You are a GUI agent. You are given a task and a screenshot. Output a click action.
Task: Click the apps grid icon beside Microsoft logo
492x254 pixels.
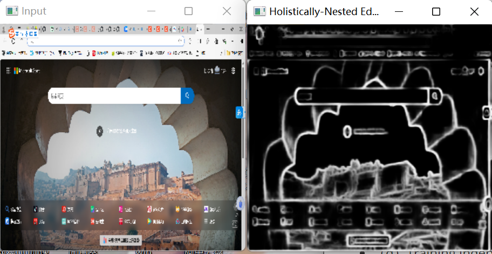(8, 70)
